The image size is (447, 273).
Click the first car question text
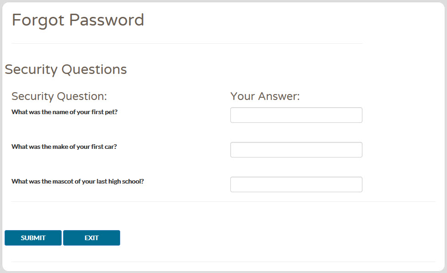pyautogui.click(x=64, y=147)
